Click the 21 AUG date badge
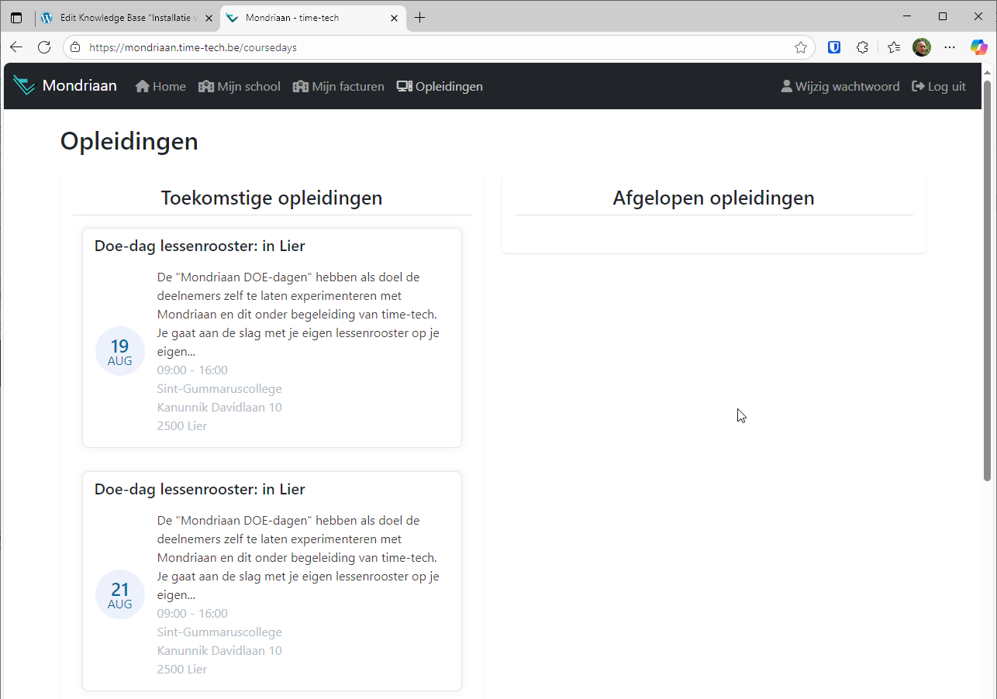 click(x=120, y=594)
